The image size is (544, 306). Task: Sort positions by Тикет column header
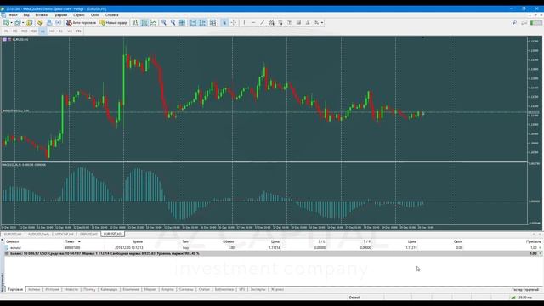click(x=70, y=241)
